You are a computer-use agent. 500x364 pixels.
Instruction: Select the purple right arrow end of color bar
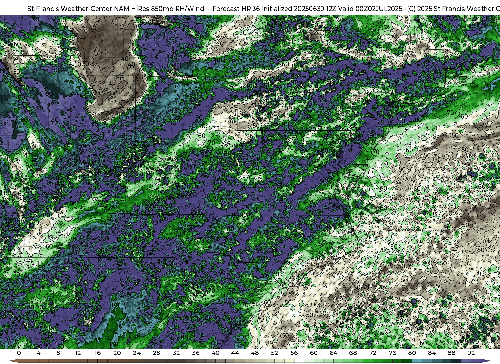[486, 361]
